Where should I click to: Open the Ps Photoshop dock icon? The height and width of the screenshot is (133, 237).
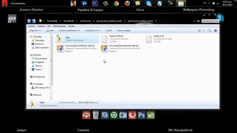pyautogui.click(x=141, y=115)
